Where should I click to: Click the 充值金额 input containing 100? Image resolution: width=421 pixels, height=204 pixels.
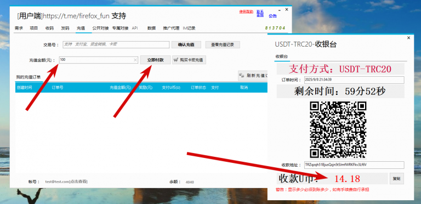(x=98, y=60)
